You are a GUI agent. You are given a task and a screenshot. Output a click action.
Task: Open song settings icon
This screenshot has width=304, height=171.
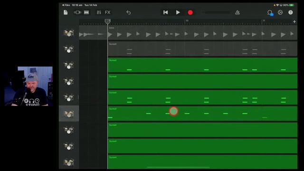pos(280,12)
